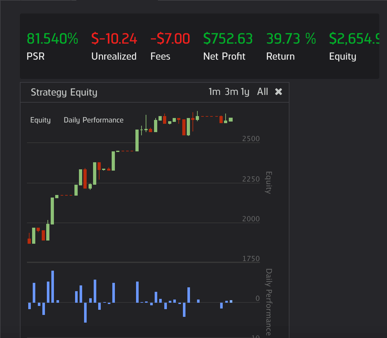Click the Strategy Equity panel title
387x338 pixels.
coord(64,92)
